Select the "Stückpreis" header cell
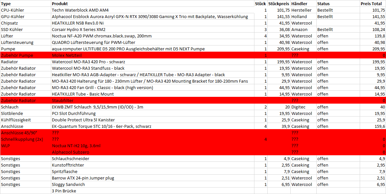The width and height of the screenshot is (386, 194). (279, 4)
